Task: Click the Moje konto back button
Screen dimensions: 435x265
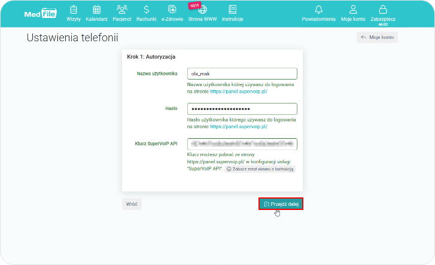Action: (x=377, y=37)
